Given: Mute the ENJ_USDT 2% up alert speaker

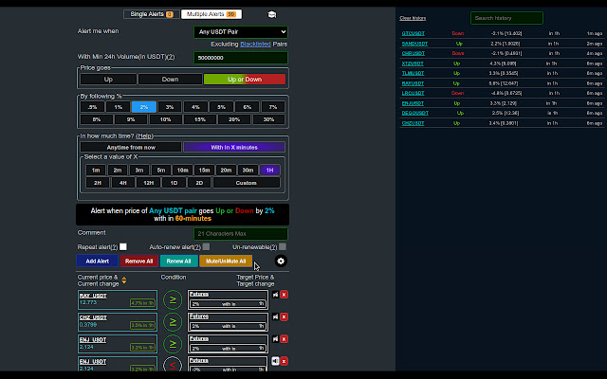Looking at the screenshot, I should (x=275, y=339).
